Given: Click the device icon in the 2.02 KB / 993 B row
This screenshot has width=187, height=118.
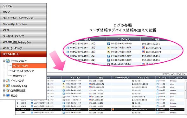Looking at the screenshot, I should pyautogui.click(x=64, y=97).
